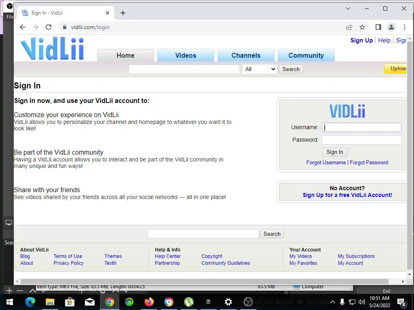Open the Help Center link
414x310 pixels.
(168, 256)
